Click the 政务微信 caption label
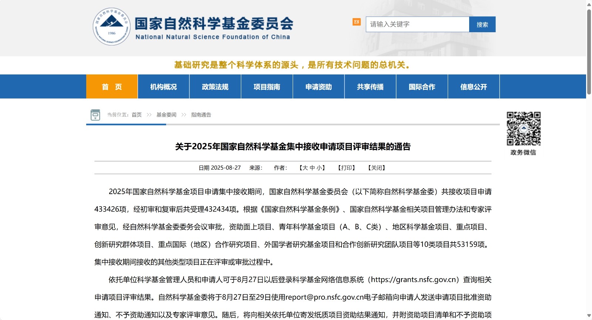 pyautogui.click(x=523, y=153)
